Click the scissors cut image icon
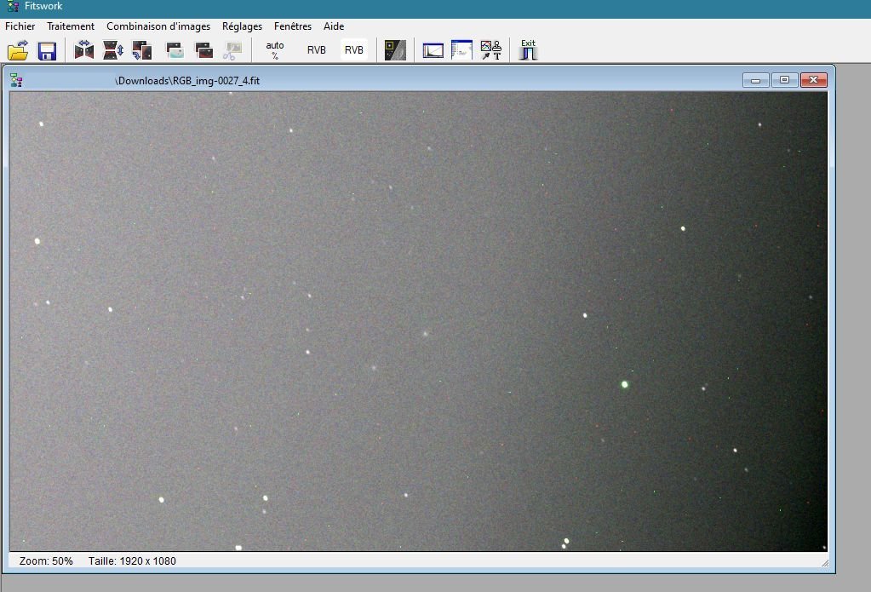This screenshot has width=871, height=592. 232,50
